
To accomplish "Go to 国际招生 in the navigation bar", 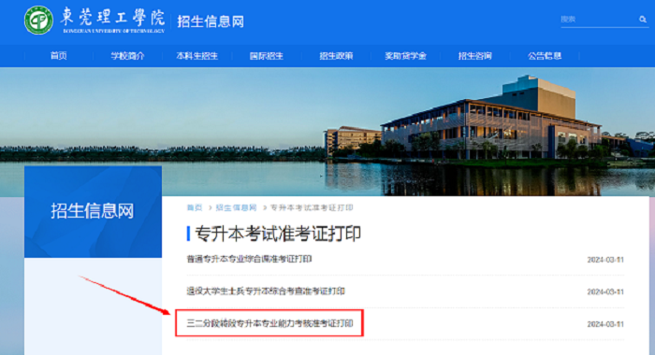I will [267, 56].
